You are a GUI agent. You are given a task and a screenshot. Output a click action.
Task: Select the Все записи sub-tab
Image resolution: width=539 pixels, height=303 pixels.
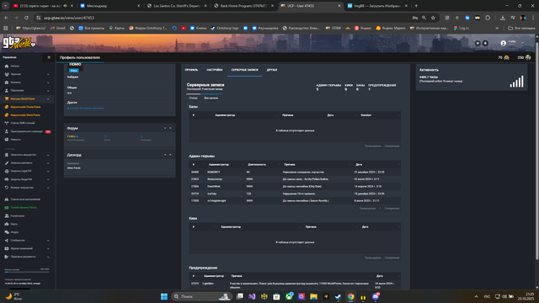(211, 98)
